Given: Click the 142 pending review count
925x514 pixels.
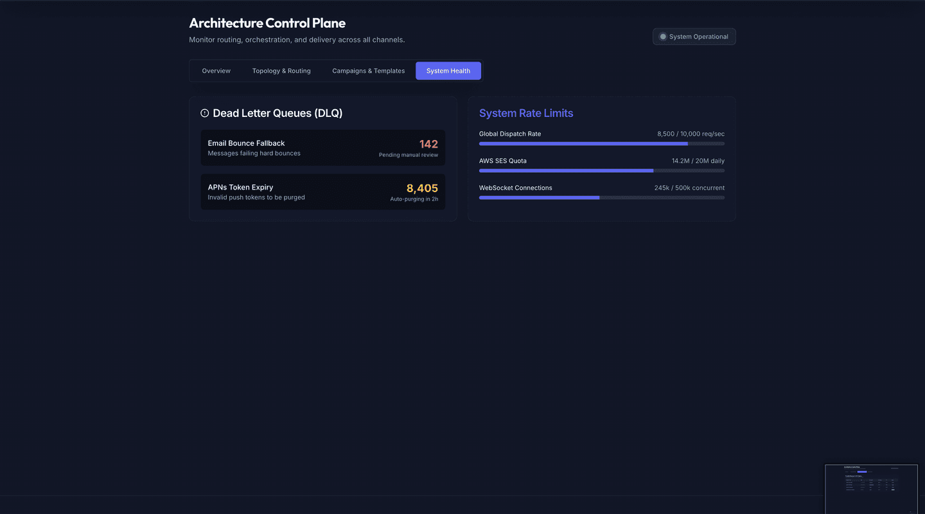Looking at the screenshot, I should [x=428, y=144].
